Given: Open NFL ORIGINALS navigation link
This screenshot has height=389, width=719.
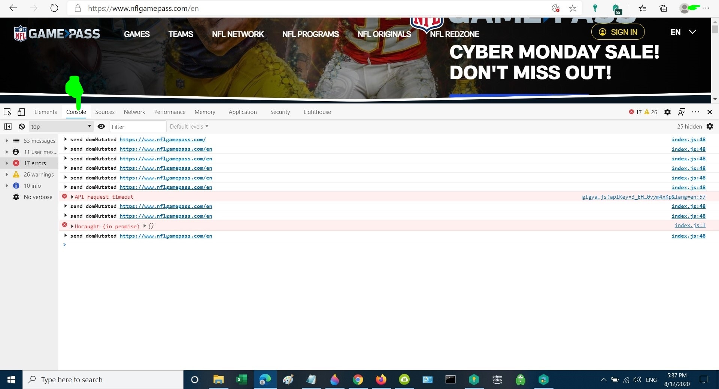Looking at the screenshot, I should tap(384, 34).
